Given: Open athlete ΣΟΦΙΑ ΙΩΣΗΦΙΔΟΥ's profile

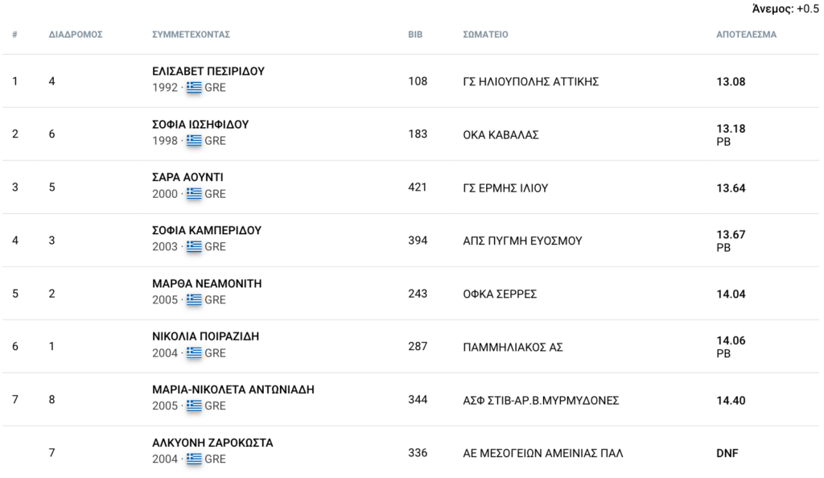Looking at the screenshot, I should pos(200,125).
